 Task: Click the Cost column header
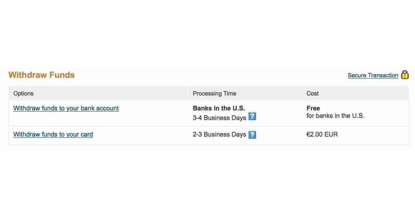pos(313,93)
